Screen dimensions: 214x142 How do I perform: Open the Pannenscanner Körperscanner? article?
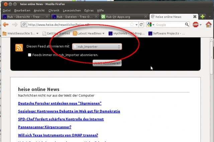44,127
